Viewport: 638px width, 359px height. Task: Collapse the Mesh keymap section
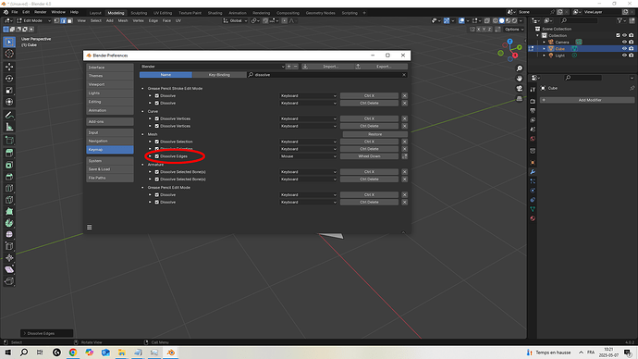[x=142, y=134]
